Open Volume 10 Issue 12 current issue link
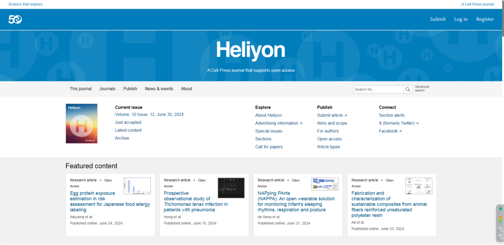504x245 pixels. (x=149, y=115)
